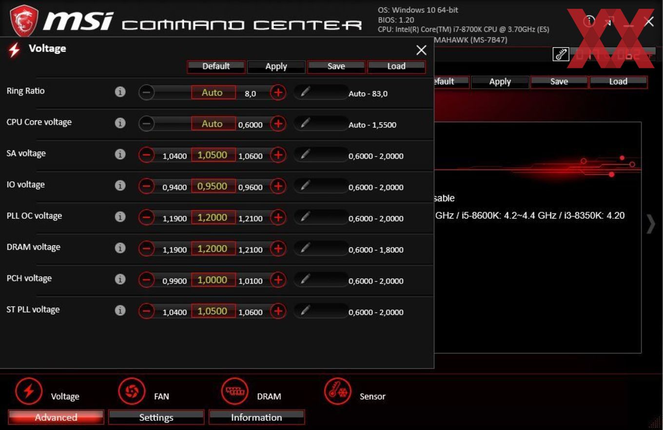Edit DRAM voltage via pencil field

pos(320,249)
